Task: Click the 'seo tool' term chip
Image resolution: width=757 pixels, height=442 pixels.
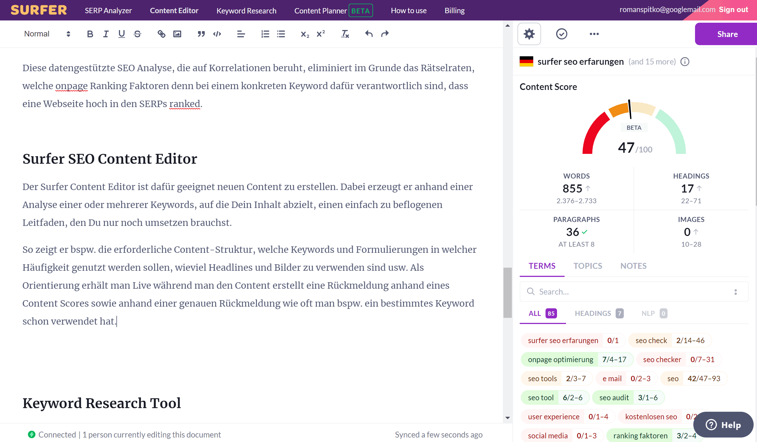Action: (x=555, y=397)
